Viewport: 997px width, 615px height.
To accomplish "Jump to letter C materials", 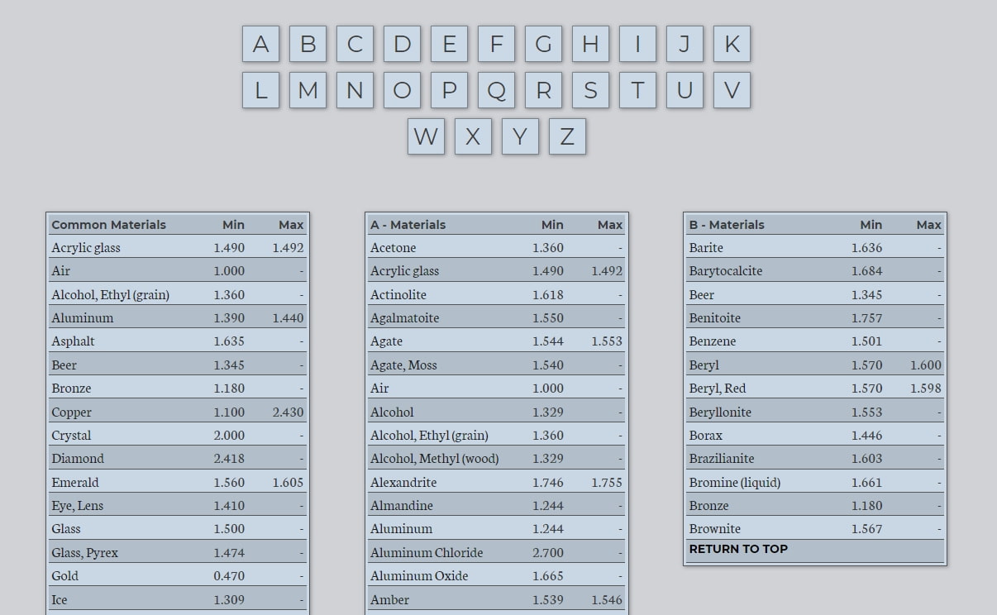I will click(x=355, y=44).
